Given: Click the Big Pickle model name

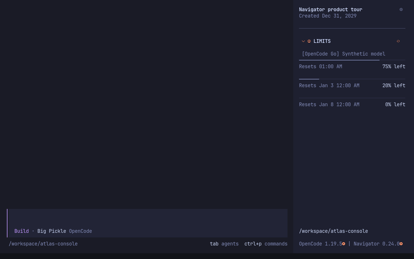Looking at the screenshot, I should click(52, 231).
